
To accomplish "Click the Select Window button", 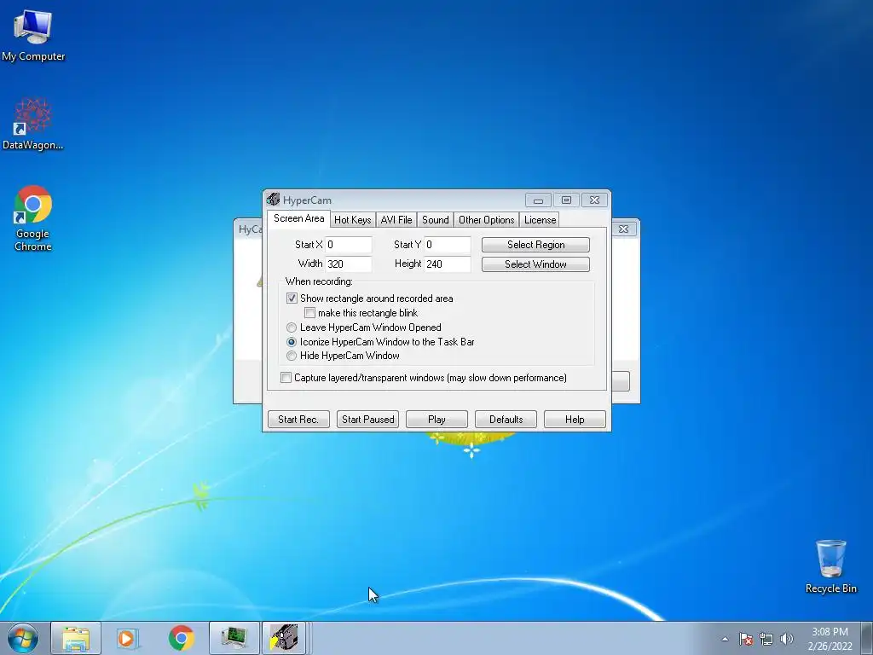I will pos(535,264).
